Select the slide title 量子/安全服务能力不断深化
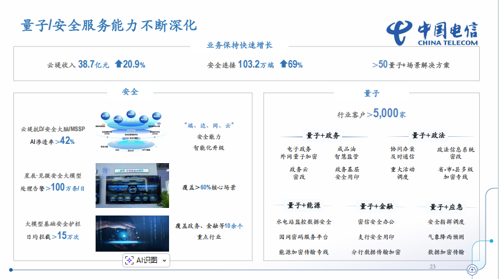This screenshot has height=279, width=499. 109,26
